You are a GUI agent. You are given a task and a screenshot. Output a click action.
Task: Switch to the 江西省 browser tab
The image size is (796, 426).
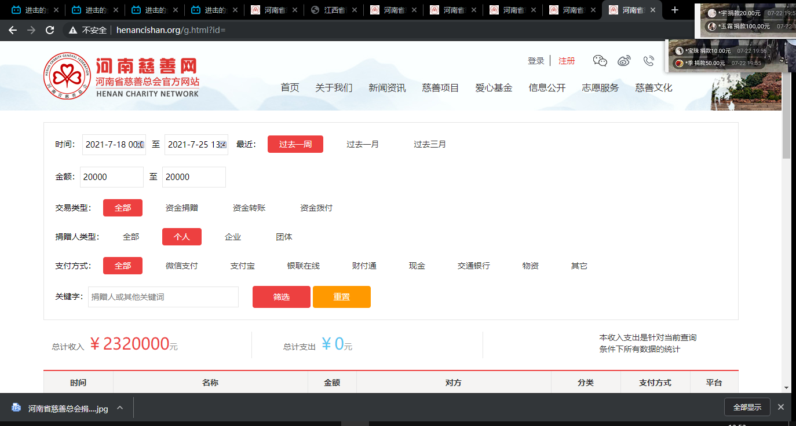pyautogui.click(x=334, y=10)
